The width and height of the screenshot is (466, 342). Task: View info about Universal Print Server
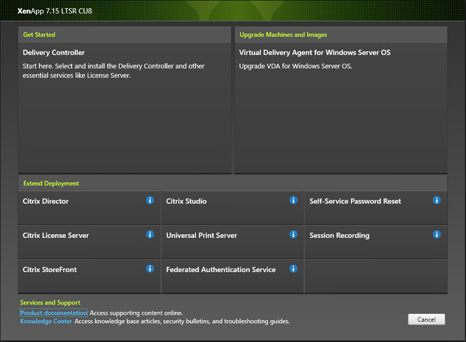click(x=293, y=235)
